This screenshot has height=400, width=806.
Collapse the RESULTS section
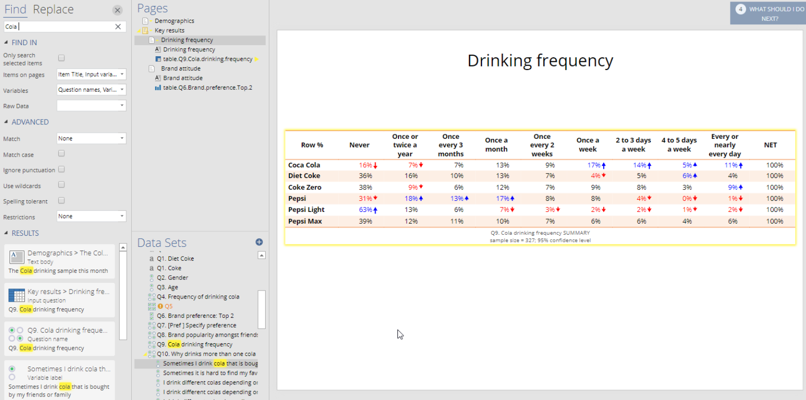tap(6, 233)
